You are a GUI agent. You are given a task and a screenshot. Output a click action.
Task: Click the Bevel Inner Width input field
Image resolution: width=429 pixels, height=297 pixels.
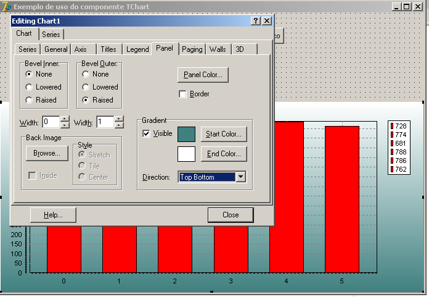51,122
